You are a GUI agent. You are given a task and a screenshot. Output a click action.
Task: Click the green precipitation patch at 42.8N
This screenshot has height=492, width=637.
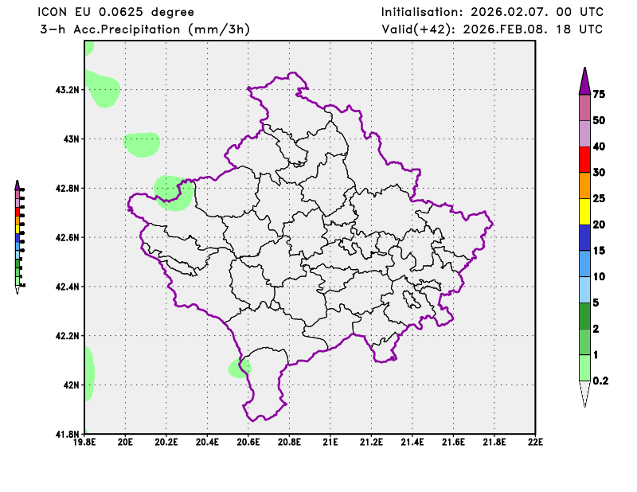coord(171,193)
